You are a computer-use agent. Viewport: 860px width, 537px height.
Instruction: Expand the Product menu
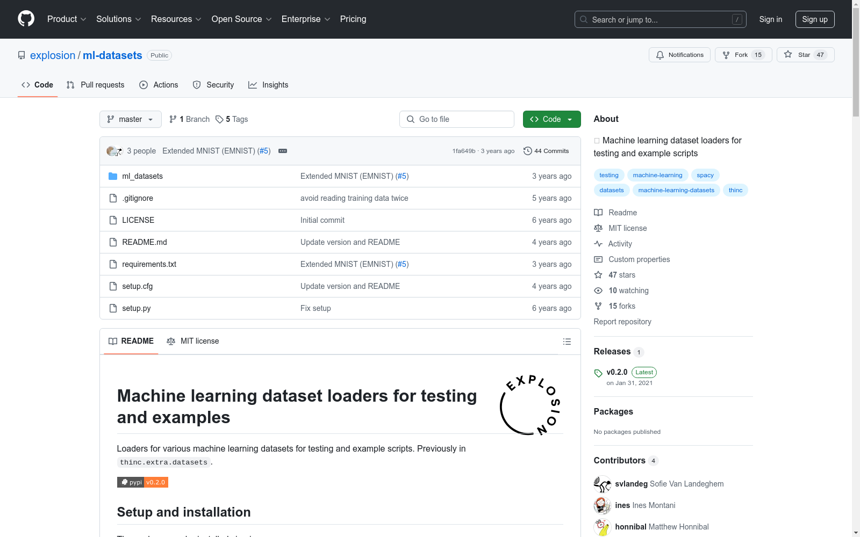(67, 19)
